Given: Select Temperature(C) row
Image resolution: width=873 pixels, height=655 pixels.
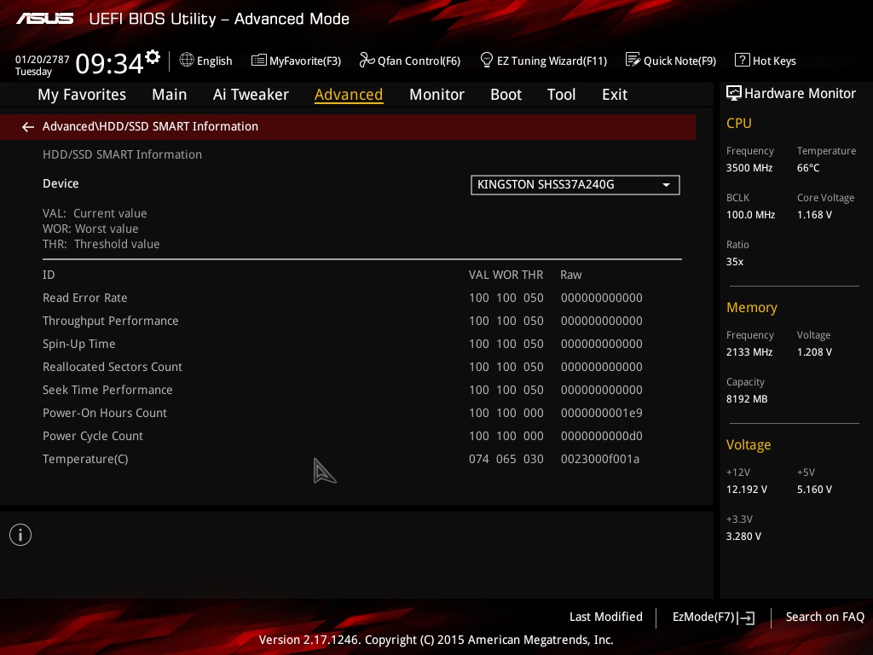Looking at the screenshot, I should coord(361,459).
